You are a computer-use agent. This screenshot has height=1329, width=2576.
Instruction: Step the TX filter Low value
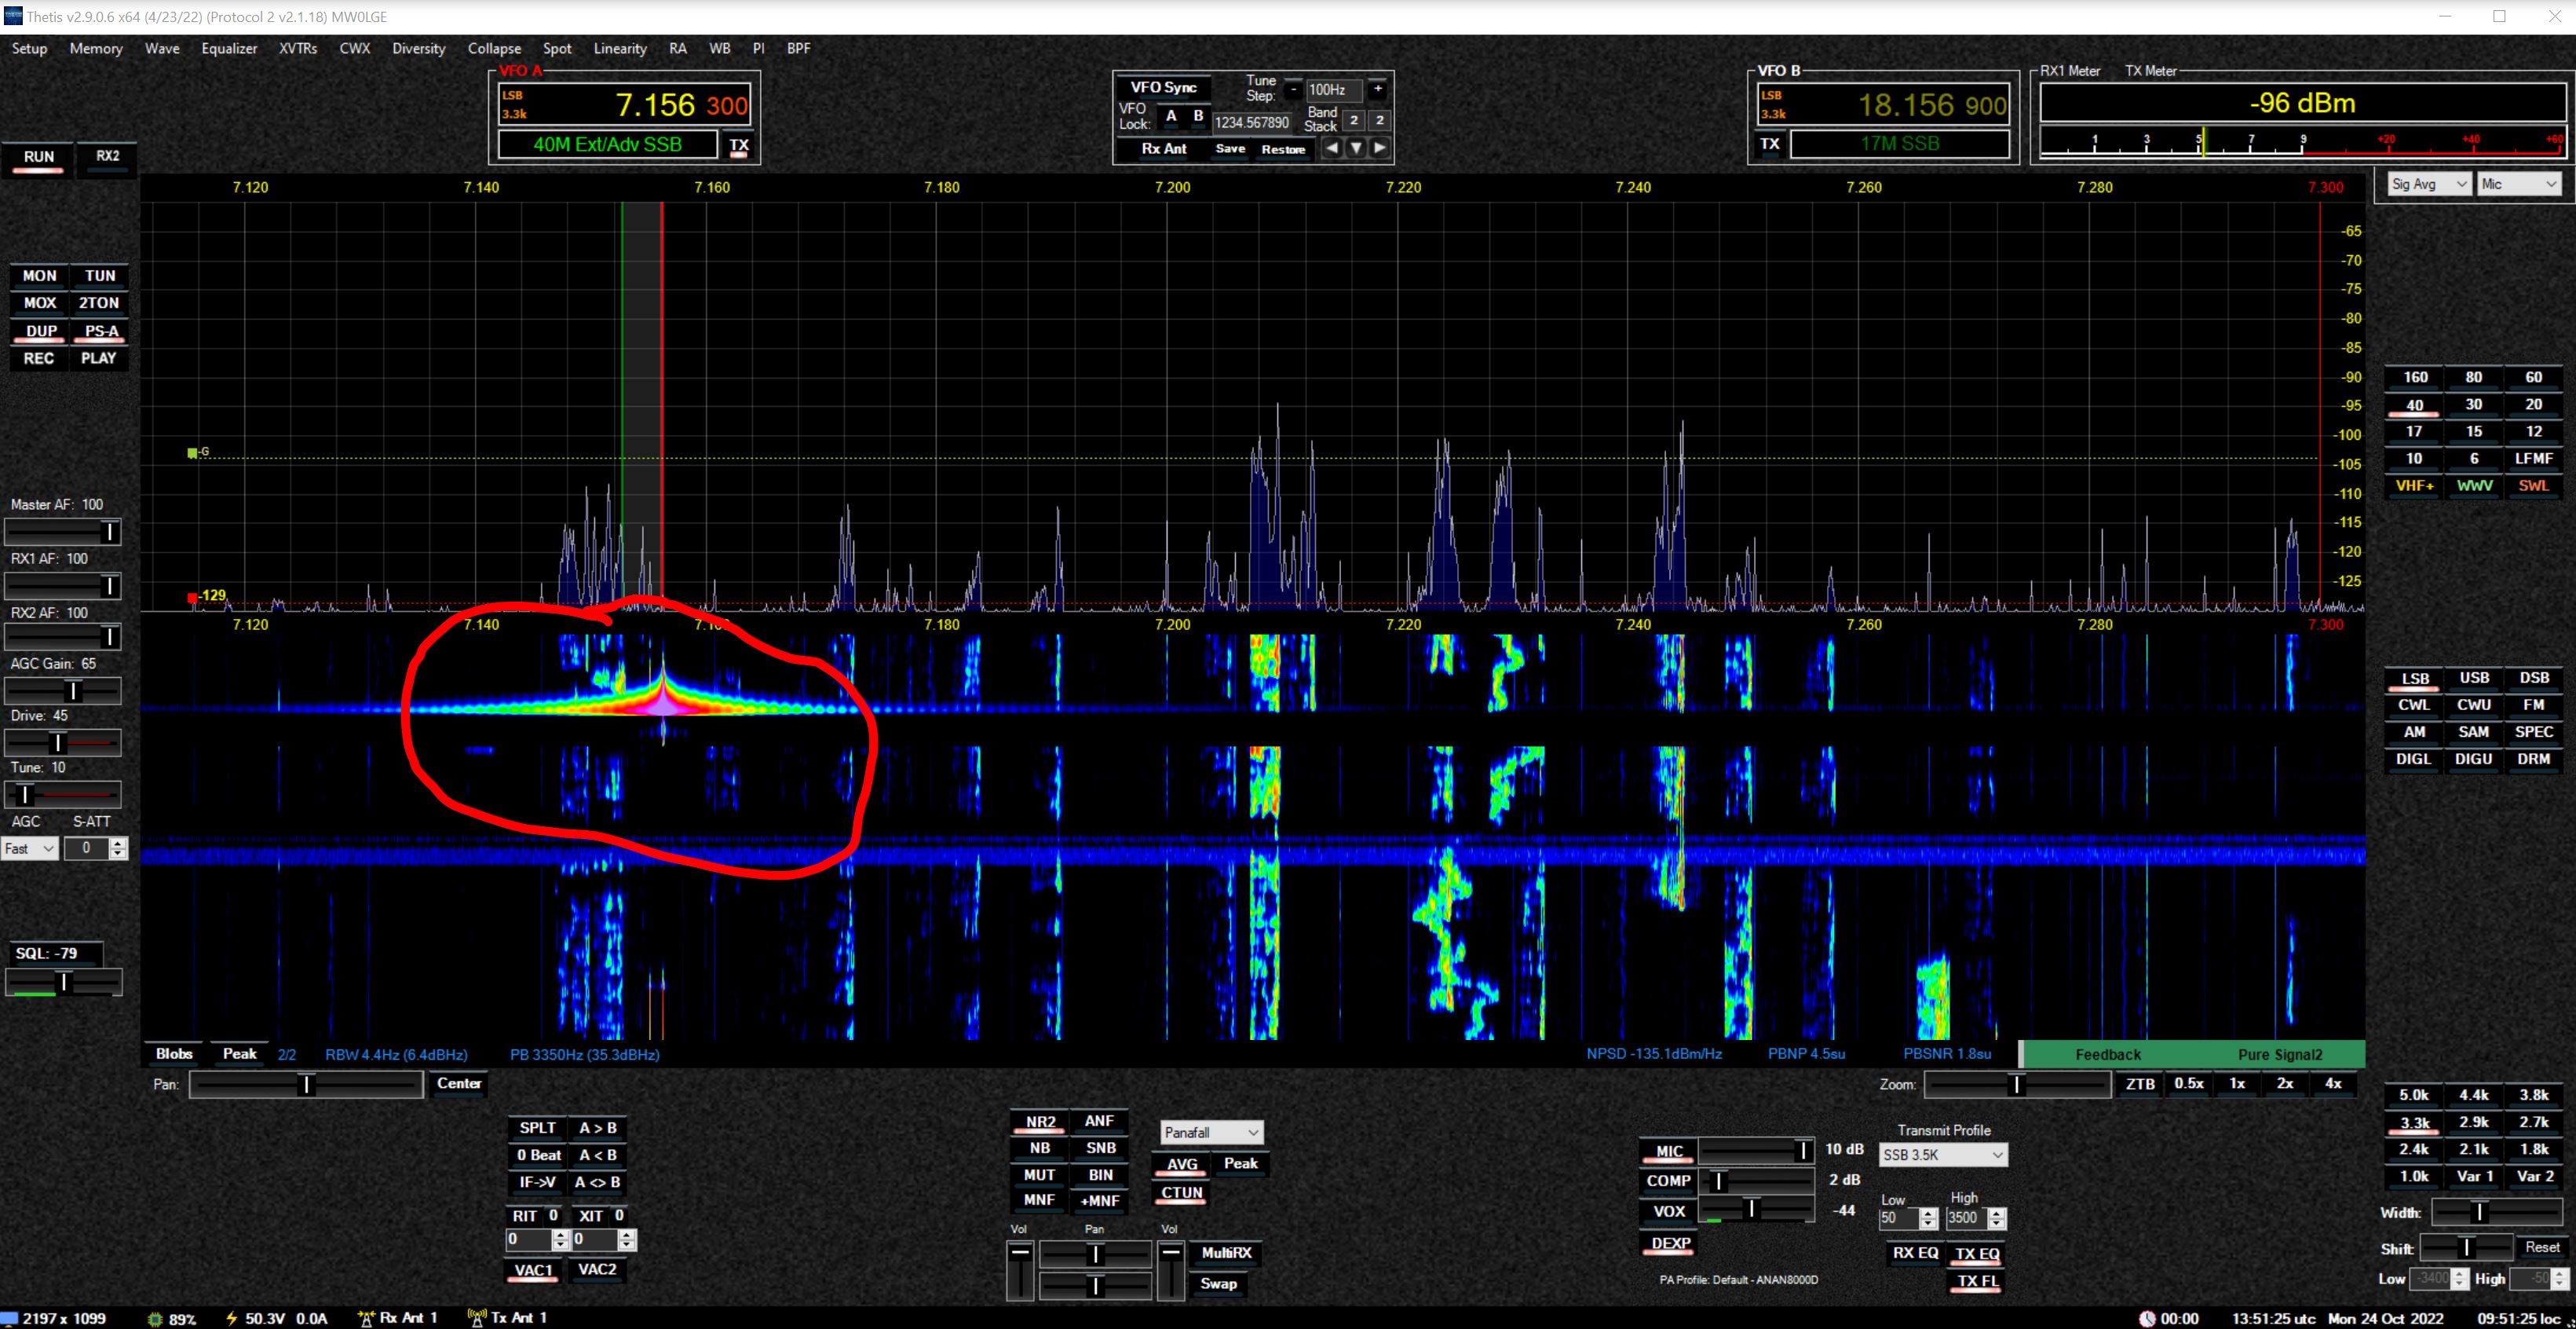pos(1929,1219)
